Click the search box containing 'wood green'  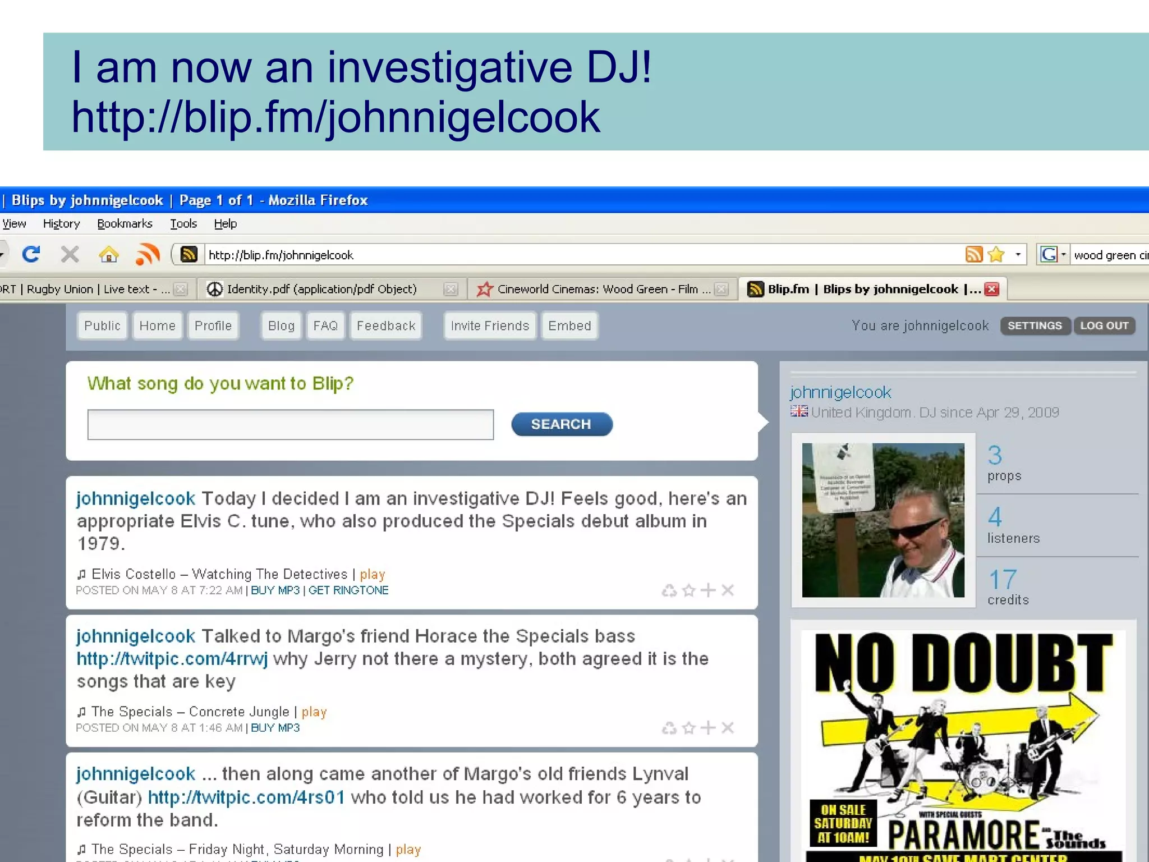[x=1110, y=255]
